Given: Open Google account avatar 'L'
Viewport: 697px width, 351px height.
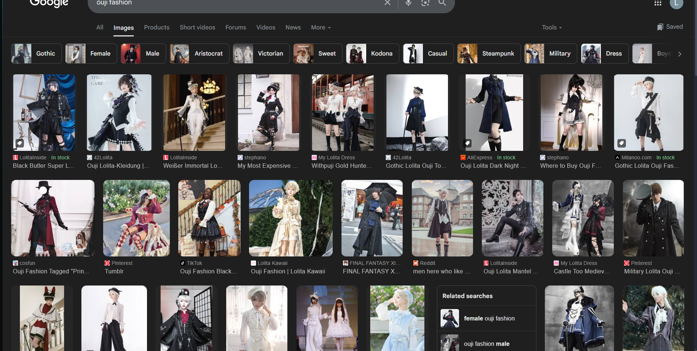Looking at the screenshot, I should (x=676, y=3).
